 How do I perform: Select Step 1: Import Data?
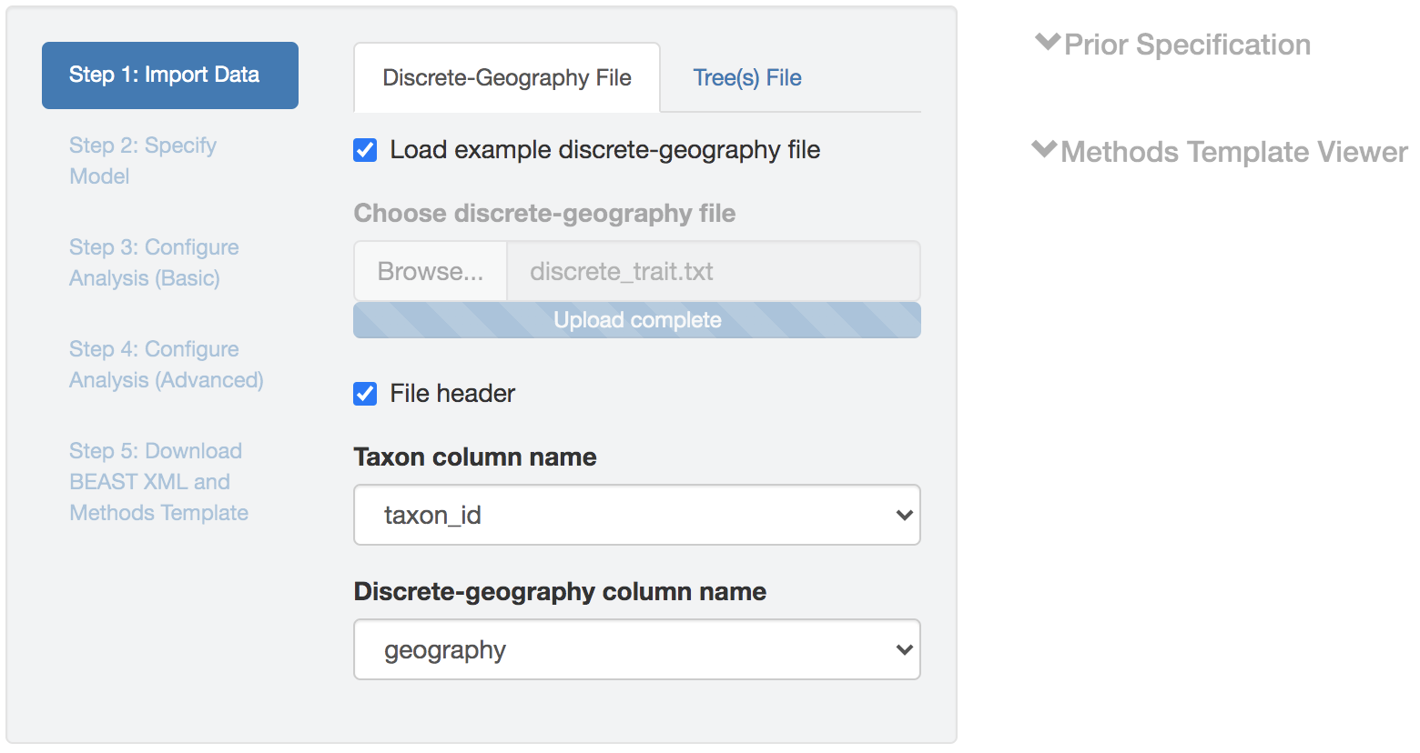(x=169, y=75)
